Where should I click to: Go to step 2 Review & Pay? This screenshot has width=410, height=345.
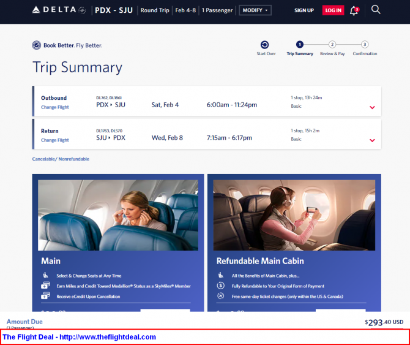[332, 45]
